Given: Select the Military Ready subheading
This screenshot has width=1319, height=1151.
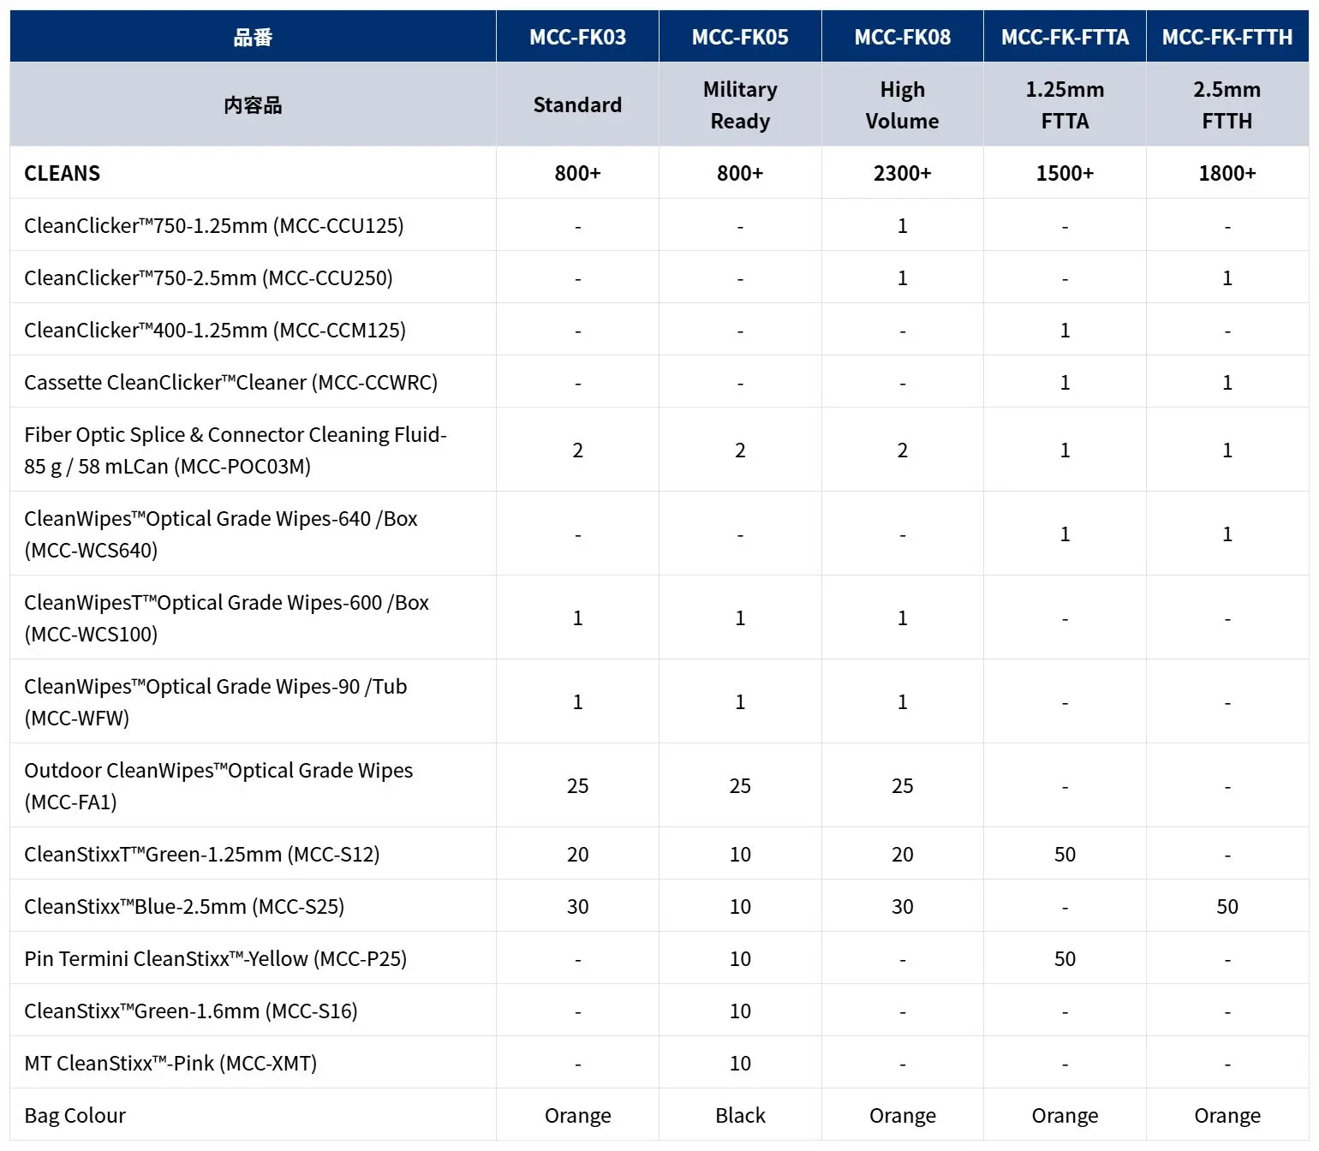Looking at the screenshot, I should point(740,104).
